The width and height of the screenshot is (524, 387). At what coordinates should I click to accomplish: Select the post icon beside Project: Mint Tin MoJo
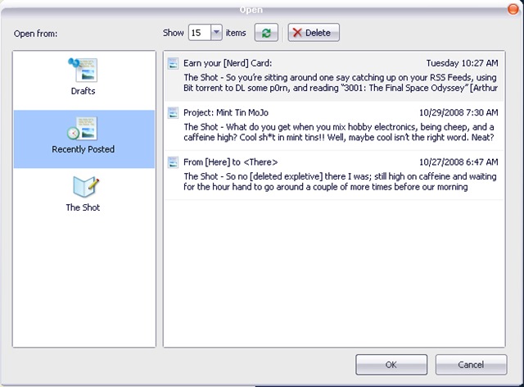173,113
